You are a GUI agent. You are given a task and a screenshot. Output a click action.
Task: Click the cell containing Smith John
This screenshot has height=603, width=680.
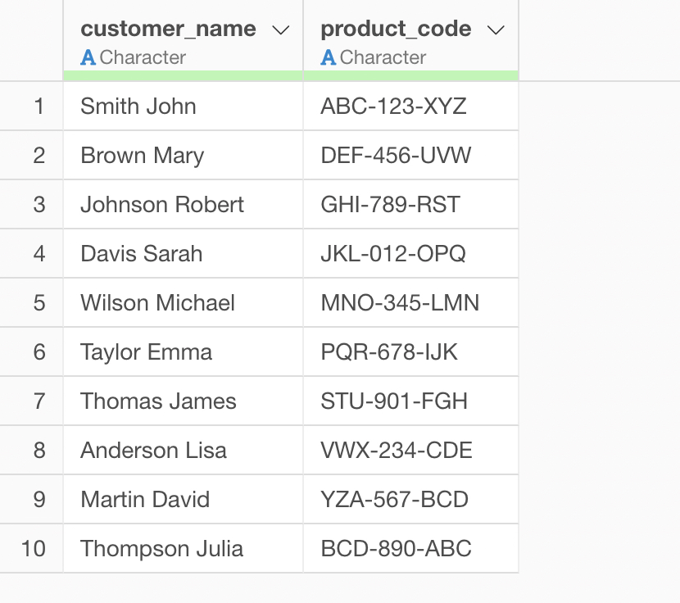point(138,107)
